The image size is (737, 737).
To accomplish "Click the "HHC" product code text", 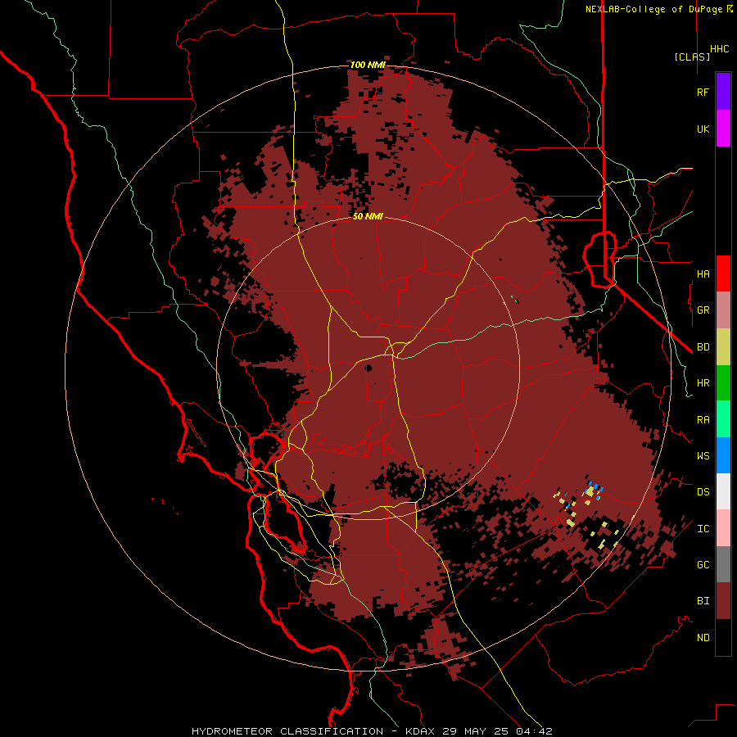I will pos(719,49).
